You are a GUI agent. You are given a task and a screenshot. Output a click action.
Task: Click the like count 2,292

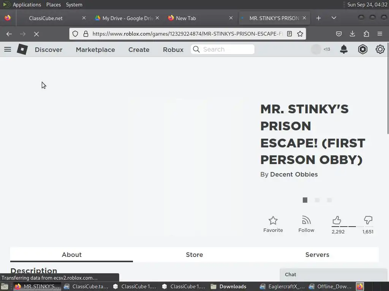pyautogui.click(x=338, y=232)
